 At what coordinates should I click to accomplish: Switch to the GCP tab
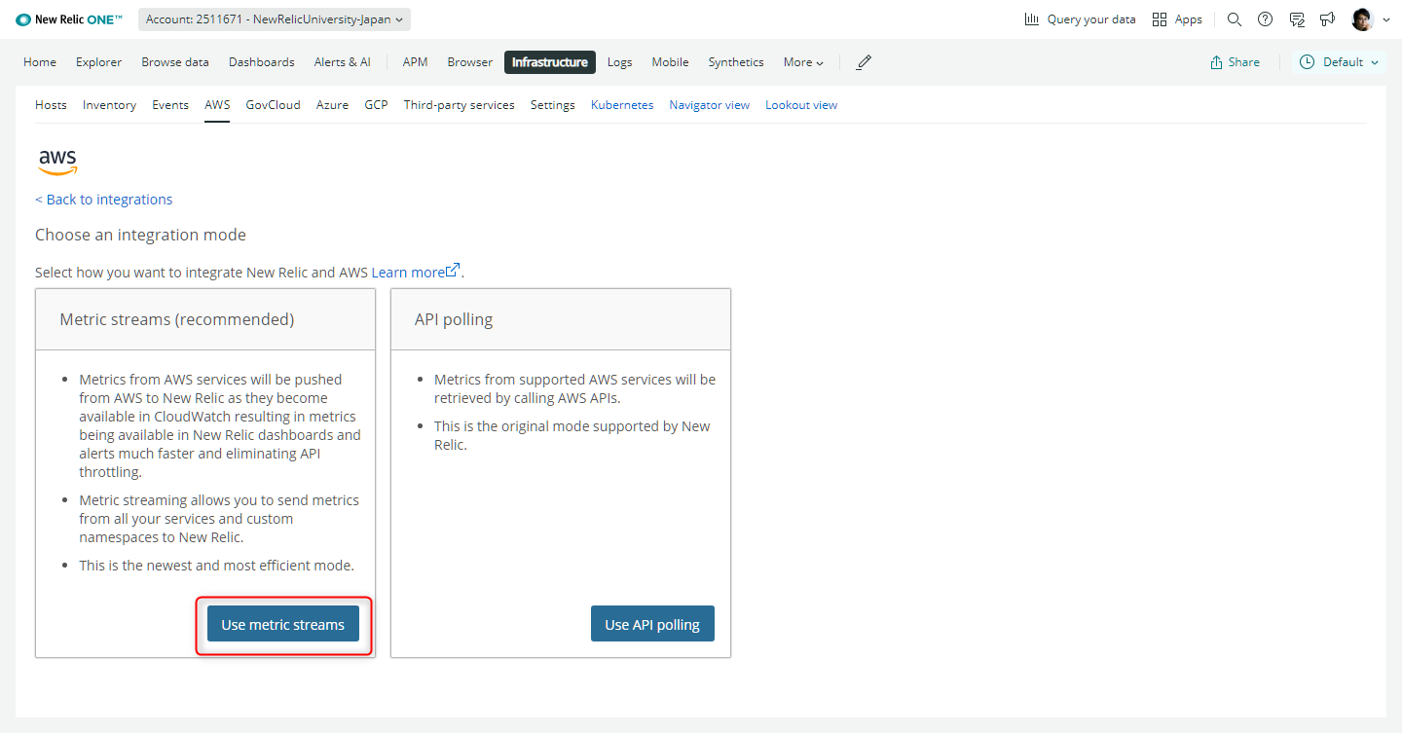point(376,105)
